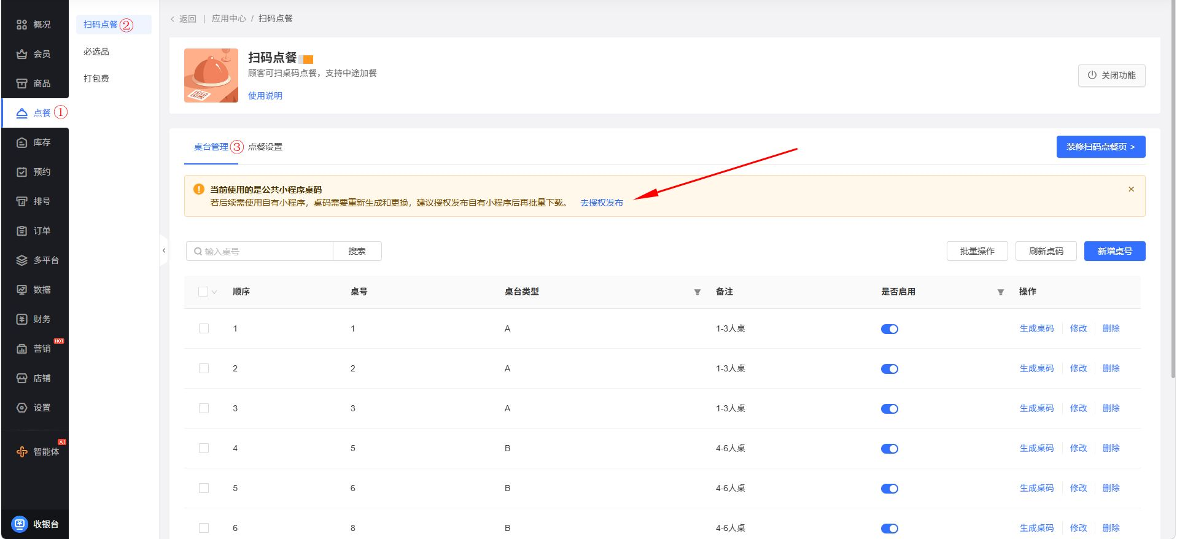Open the 是否启用 column filter

click(x=1001, y=292)
